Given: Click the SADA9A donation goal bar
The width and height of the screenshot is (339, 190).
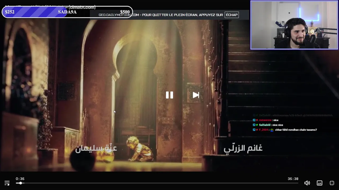Looking at the screenshot, I should click(67, 12).
